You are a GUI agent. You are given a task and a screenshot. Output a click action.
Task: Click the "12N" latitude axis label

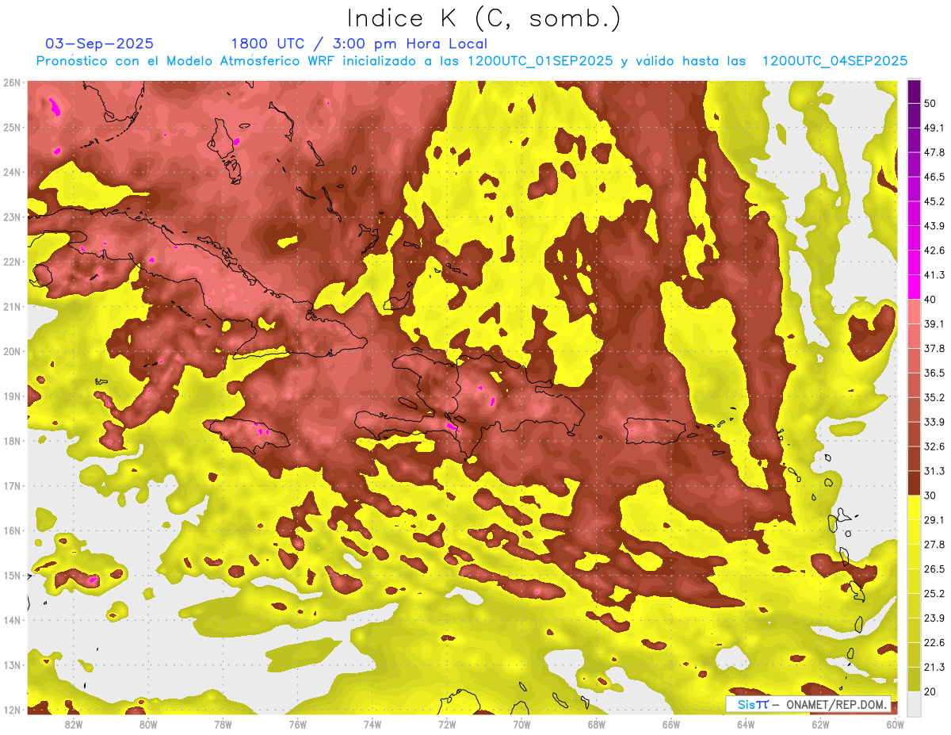tap(12, 710)
